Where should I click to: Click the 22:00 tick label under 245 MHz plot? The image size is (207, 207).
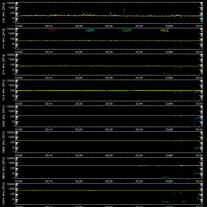(18, 26)
